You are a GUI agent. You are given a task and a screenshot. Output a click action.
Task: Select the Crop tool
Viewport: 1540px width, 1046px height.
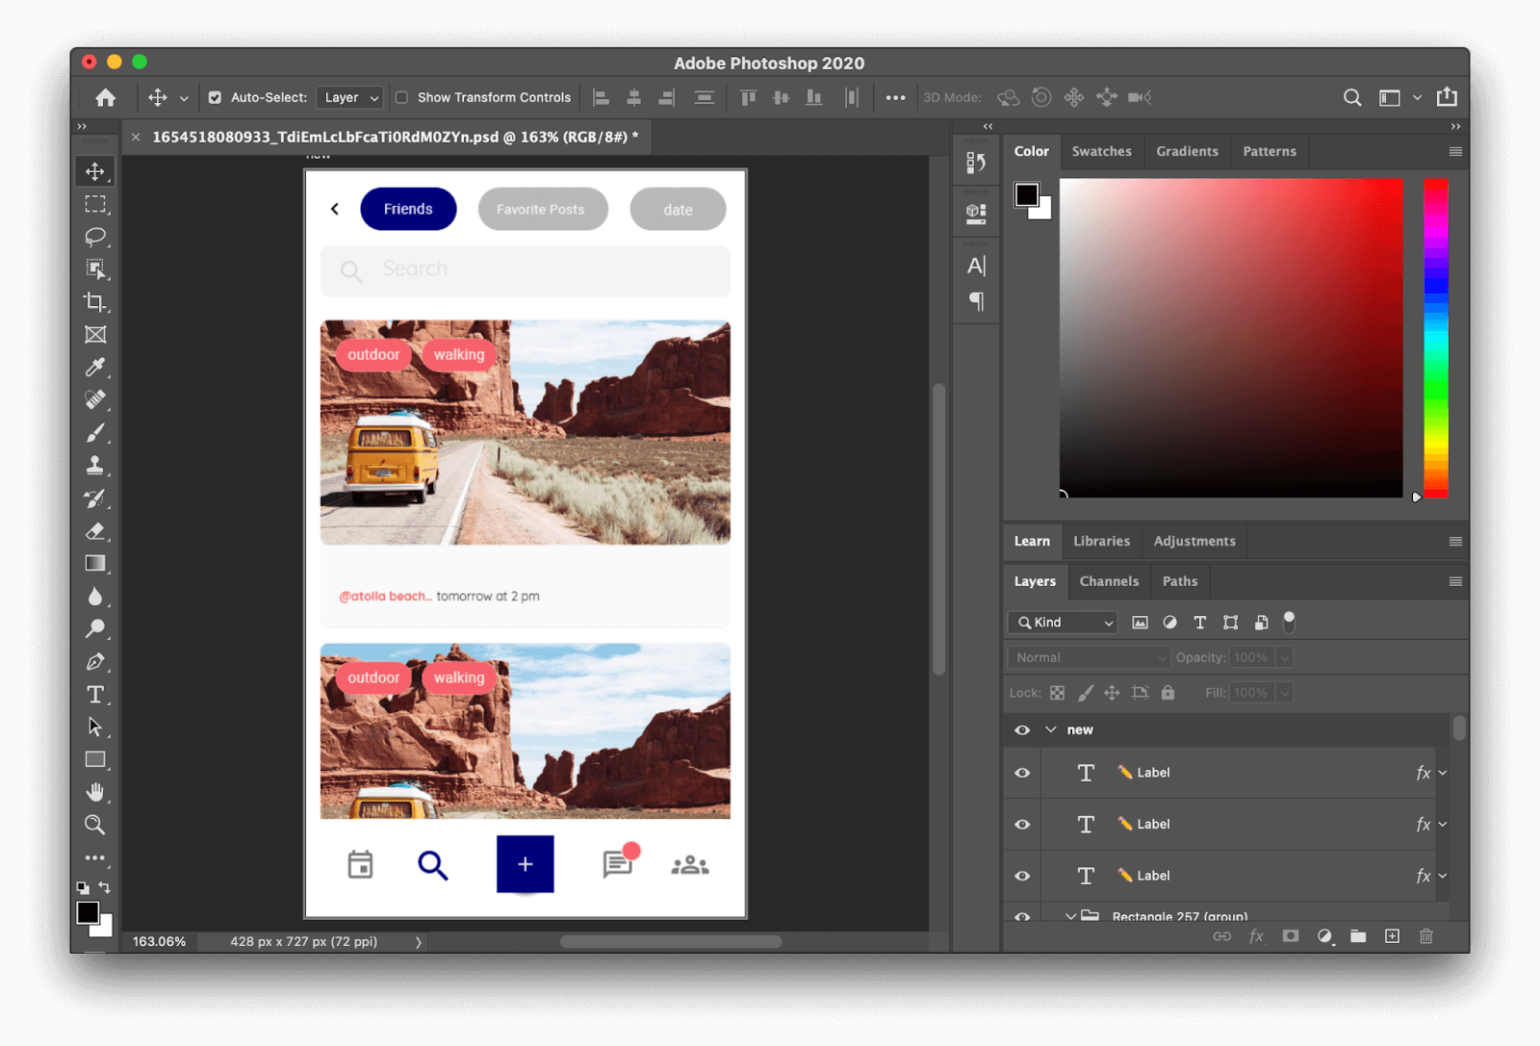(95, 302)
